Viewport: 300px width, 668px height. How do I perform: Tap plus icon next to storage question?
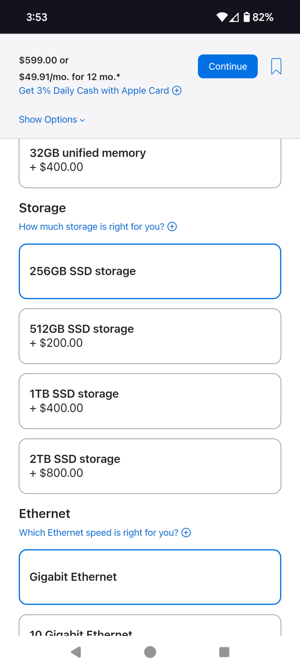click(172, 227)
